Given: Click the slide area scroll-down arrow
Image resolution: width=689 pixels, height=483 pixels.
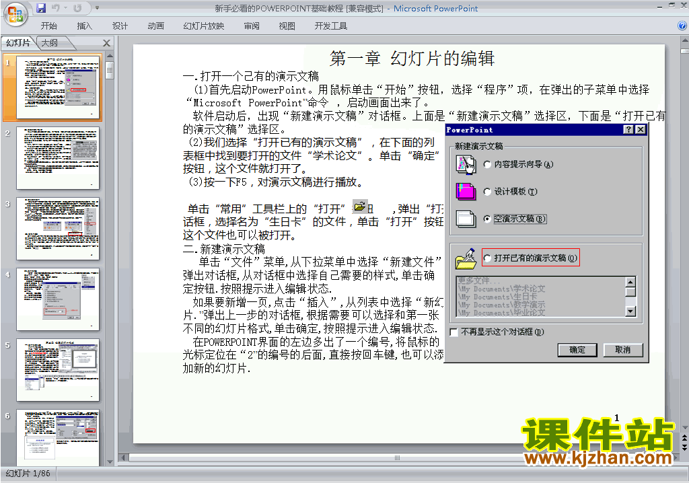Looking at the screenshot, I should tap(684, 428).
